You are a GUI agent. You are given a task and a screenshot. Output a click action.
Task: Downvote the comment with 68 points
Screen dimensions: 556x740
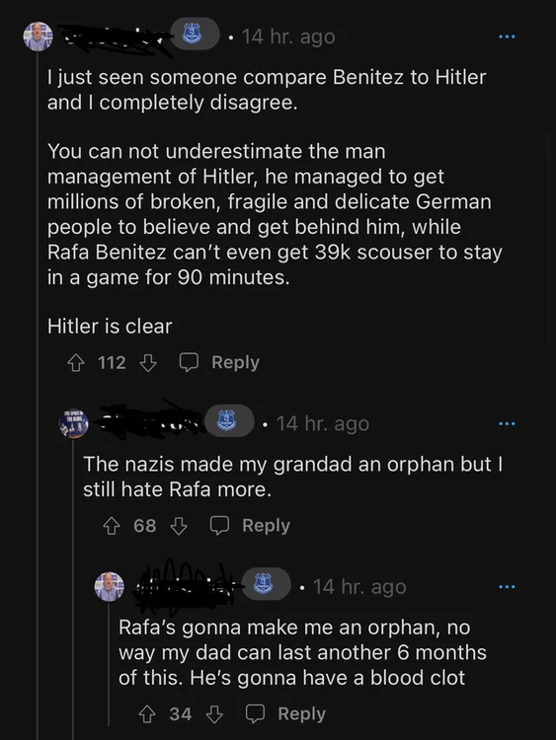(x=179, y=526)
